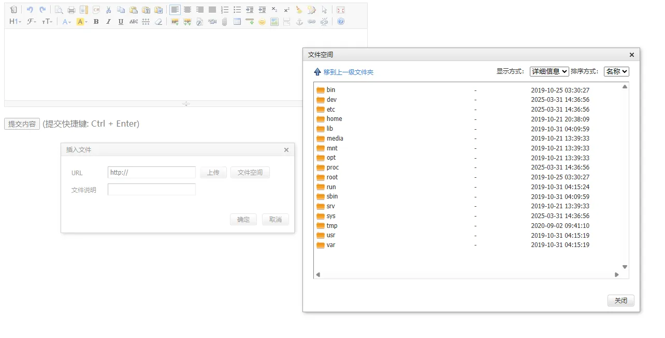Open the H1 heading format dropdown
665x338 pixels.
click(x=15, y=22)
